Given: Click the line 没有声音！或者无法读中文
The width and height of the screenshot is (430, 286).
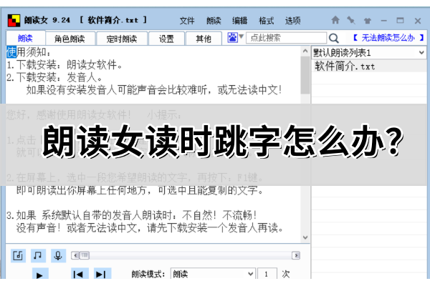Looking at the screenshot, I should click(x=150, y=227).
